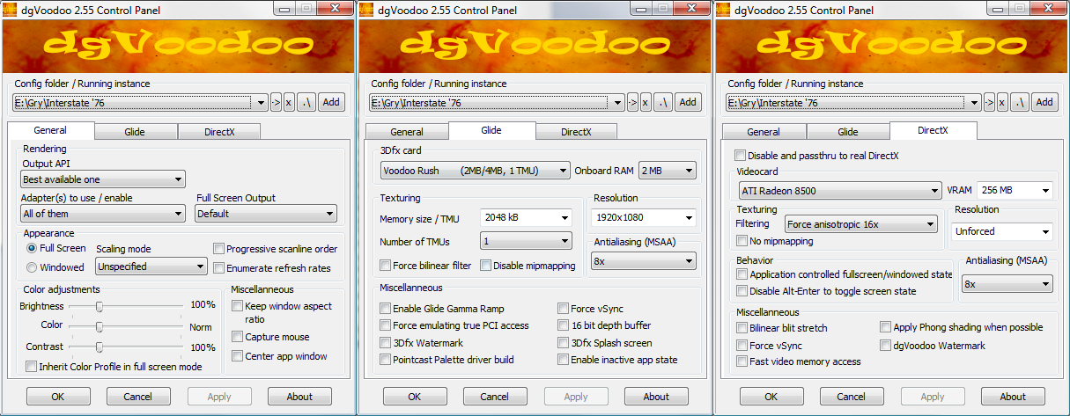This screenshot has height=416, width=1070.
Task: Click Add button in the right DirectX-tab window
Action: click(1044, 102)
